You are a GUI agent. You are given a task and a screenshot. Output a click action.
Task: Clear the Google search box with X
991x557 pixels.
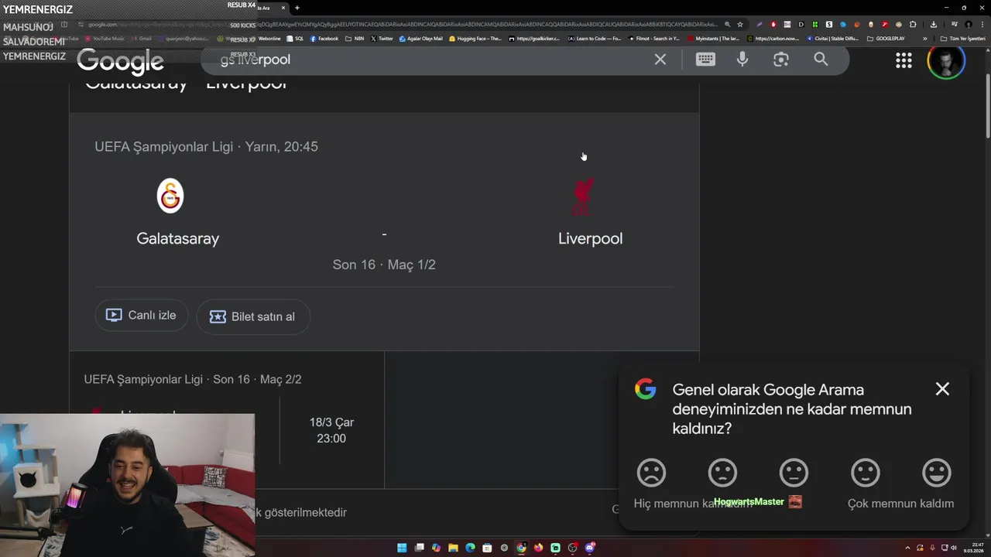(x=660, y=60)
